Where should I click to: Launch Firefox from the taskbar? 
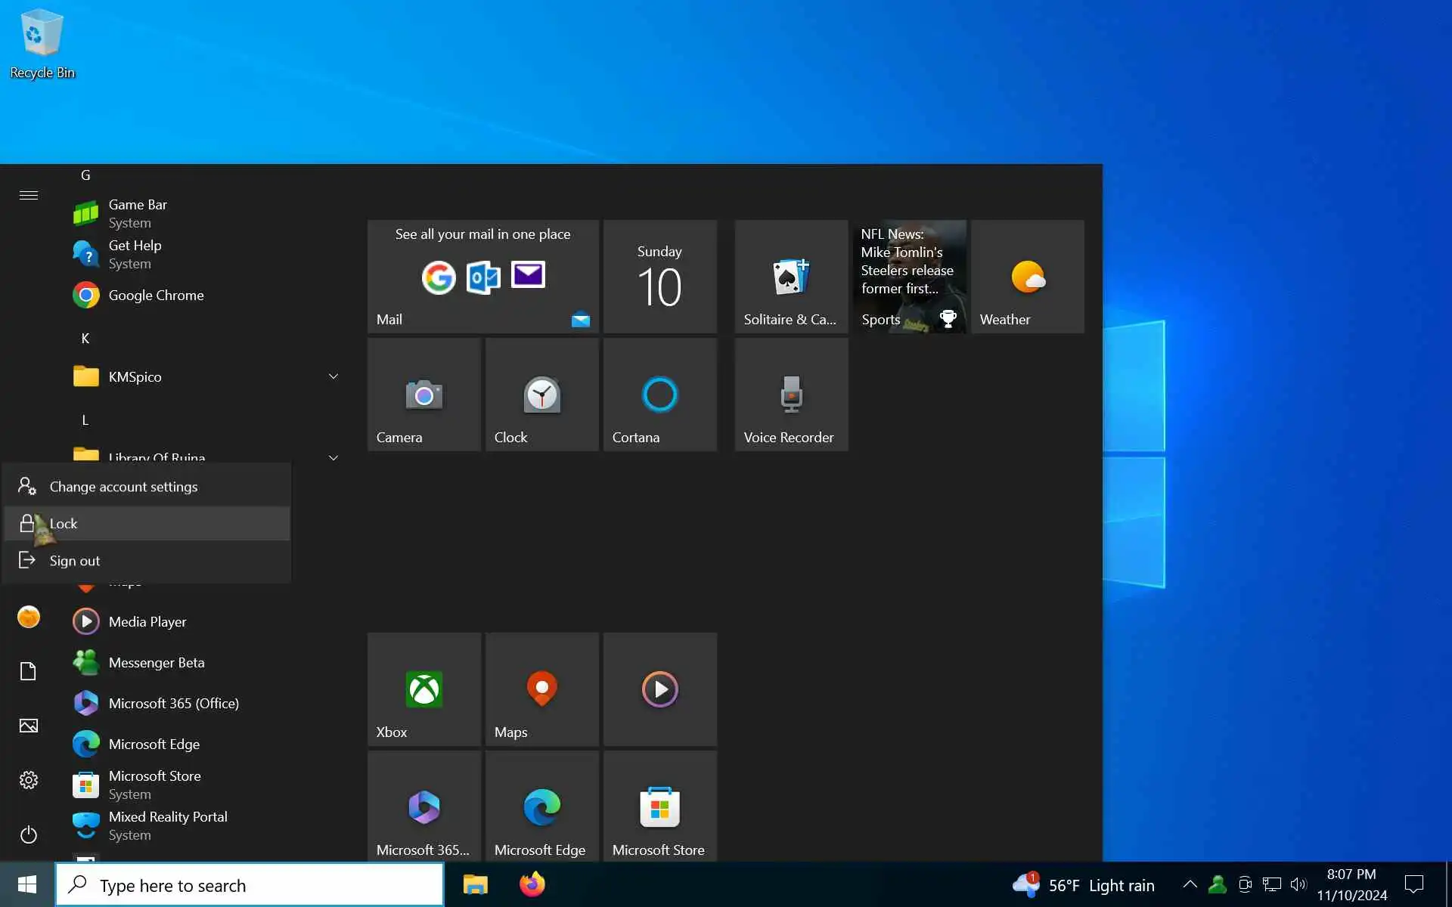(532, 884)
